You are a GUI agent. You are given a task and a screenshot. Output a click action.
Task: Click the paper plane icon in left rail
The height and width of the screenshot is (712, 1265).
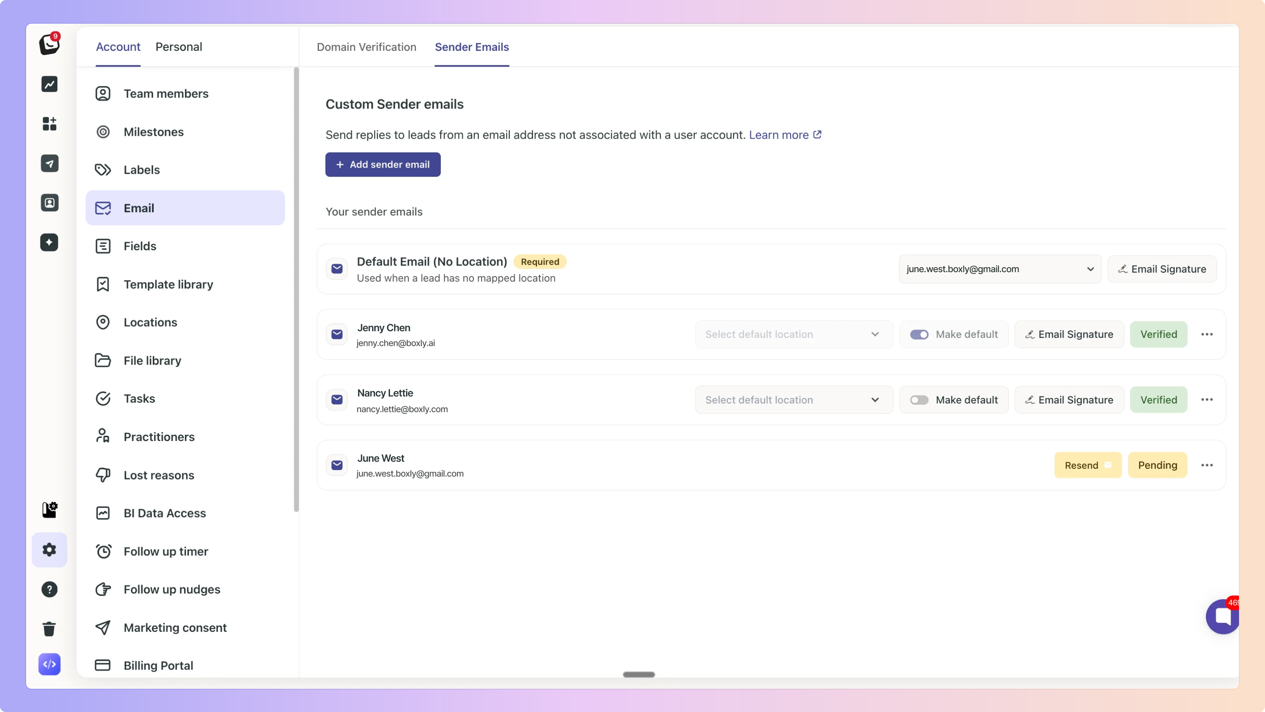[49, 164]
